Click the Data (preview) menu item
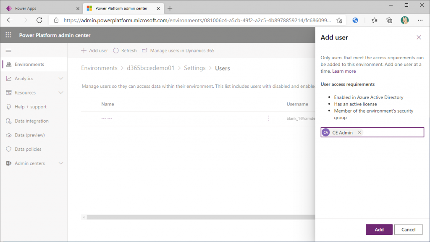 [34, 135]
